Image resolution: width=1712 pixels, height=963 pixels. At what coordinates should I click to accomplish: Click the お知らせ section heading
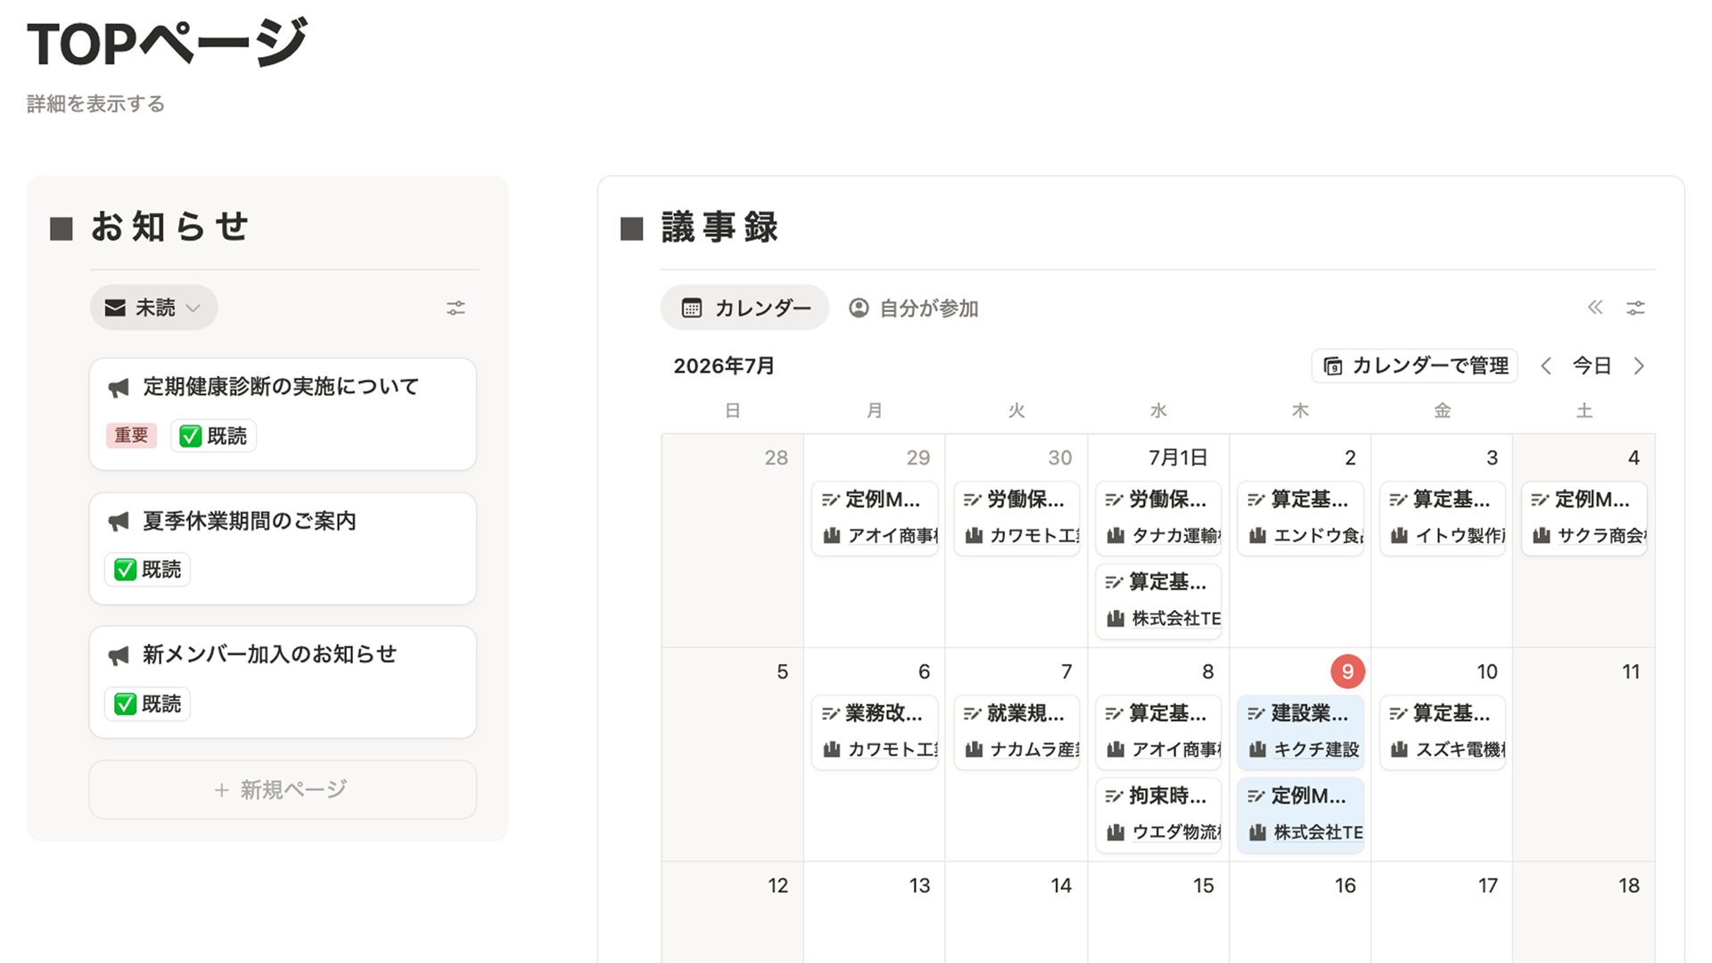170,226
